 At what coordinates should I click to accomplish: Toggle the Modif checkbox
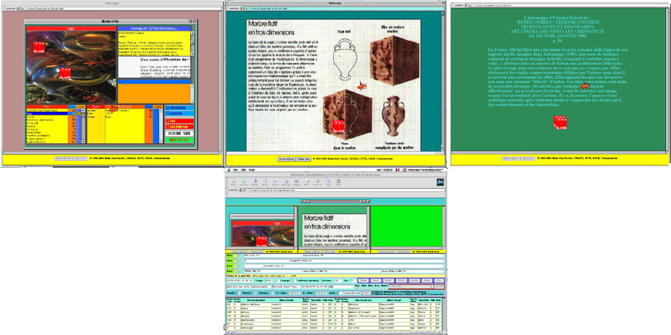(x=383, y=288)
